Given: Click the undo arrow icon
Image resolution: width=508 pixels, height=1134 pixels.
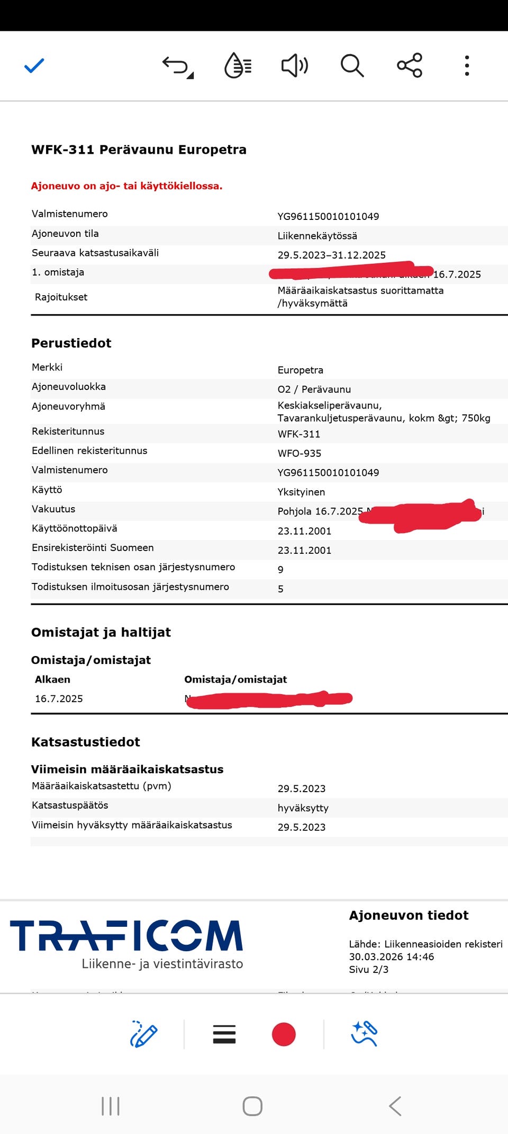Looking at the screenshot, I should click(x=177, y=67).
